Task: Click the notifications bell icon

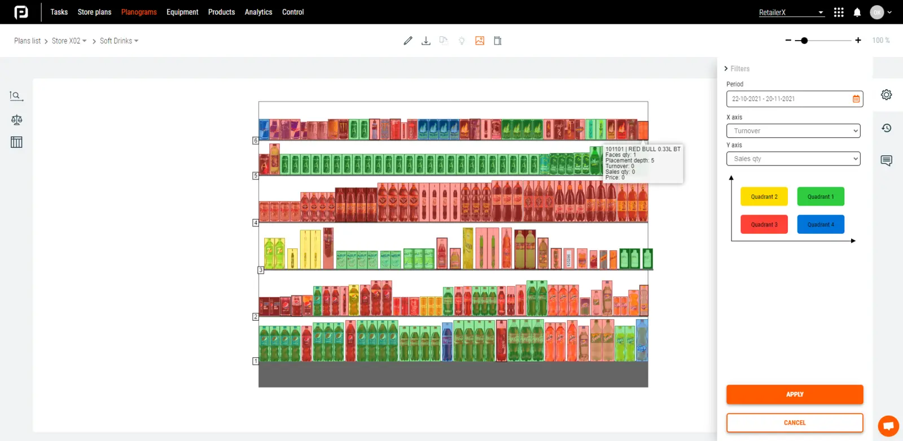Action: (857, 12)
